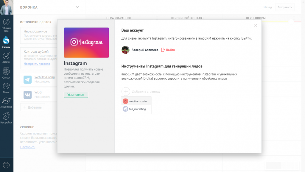Screen dimensions: 305x172
Task: Click the Переговоры column header
Action: (256, 18)
